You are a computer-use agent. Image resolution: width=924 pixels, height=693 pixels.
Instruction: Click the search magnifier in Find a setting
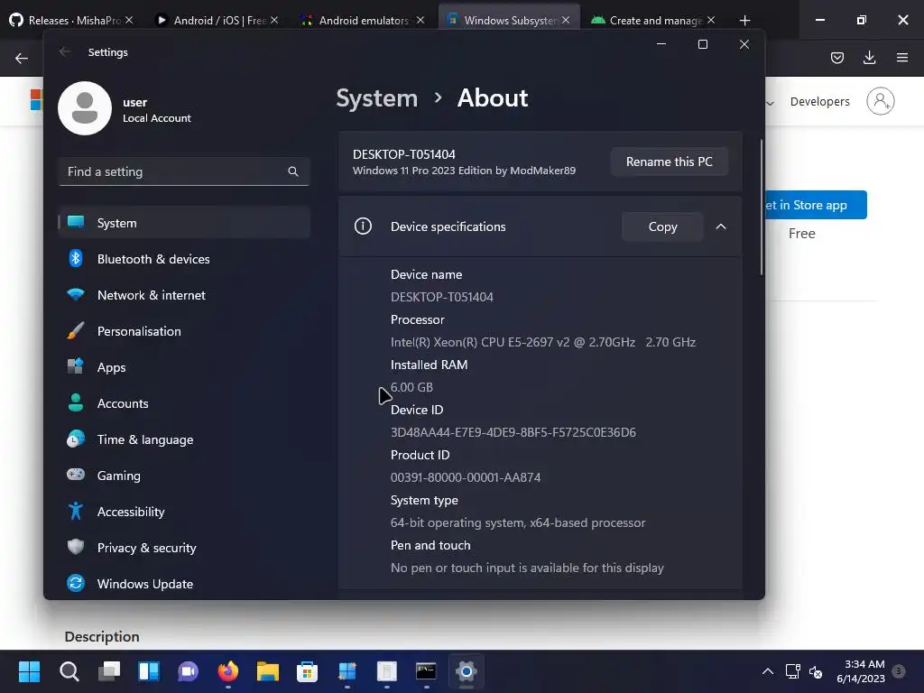pyautogui.click(x=293, y=171)
